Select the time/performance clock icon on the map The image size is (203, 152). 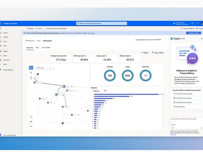coord(31,78)
